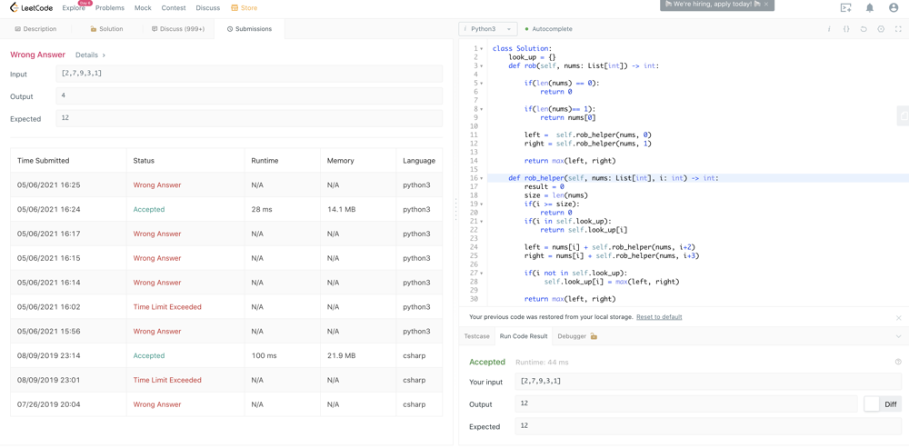Fold code at line 1 arrow
The height and width of the screenshot is (448, 909).
tap(482, 49)
